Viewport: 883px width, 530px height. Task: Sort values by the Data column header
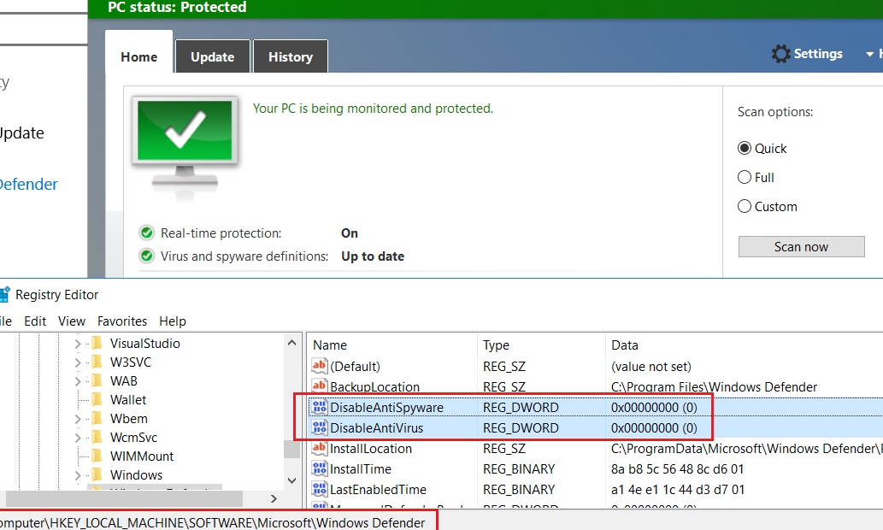click(x=745, y=344)
